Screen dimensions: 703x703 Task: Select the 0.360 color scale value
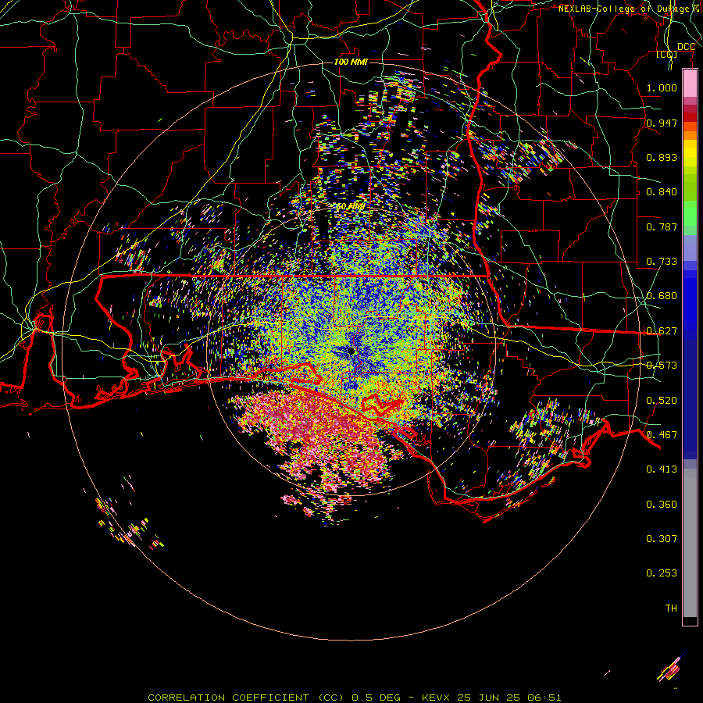(x=662, y=505)
